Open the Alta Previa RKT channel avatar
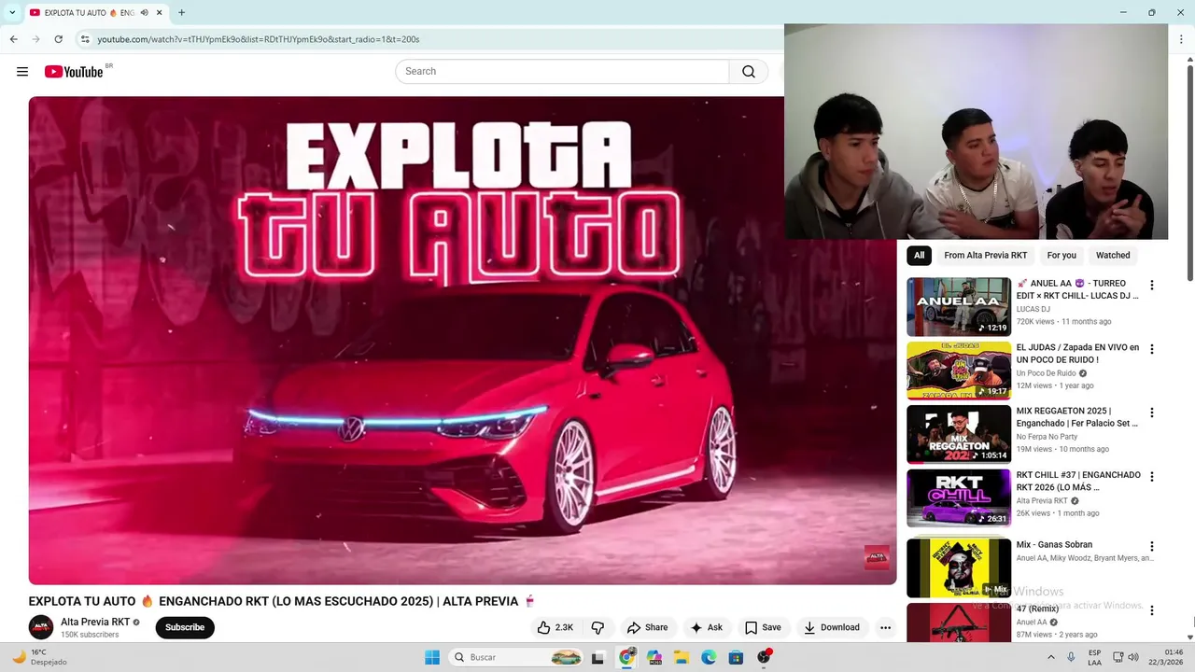Viewport: 1195px width, 672px height. tap(41, 627)
